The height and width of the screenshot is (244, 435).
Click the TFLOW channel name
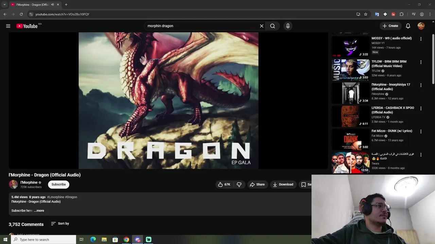[376, 71]
